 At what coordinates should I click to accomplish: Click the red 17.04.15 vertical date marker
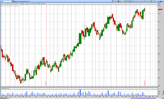click(46, 83)
